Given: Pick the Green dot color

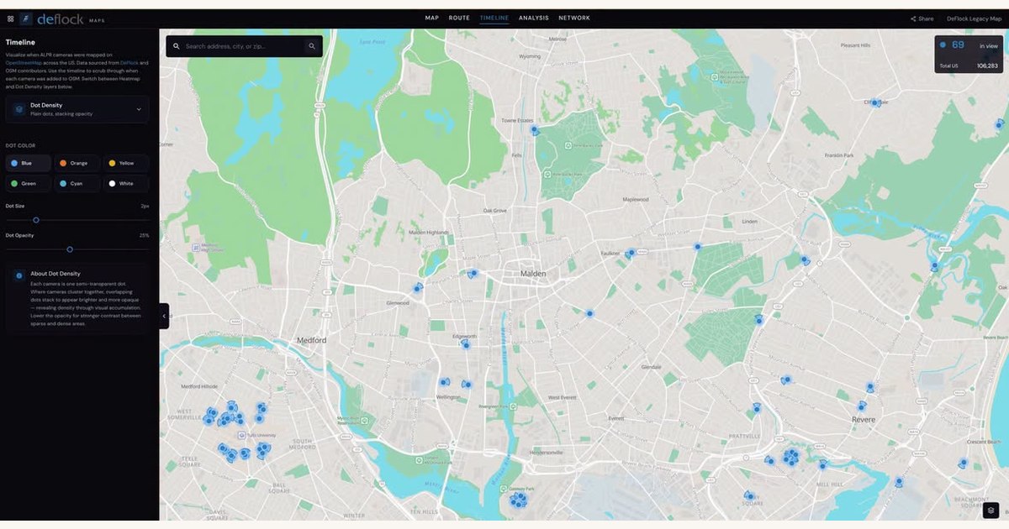Looking at the screenshot, I should pyautogui.click(x=29, y=183).
